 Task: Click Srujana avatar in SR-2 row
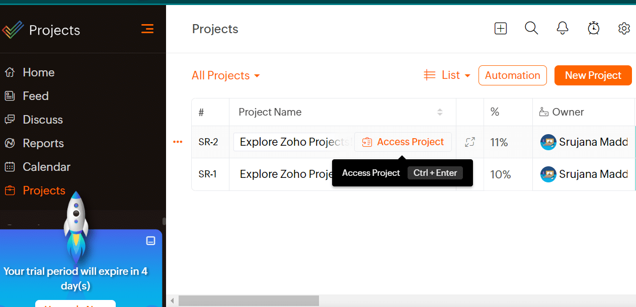(x=548, y=142)
